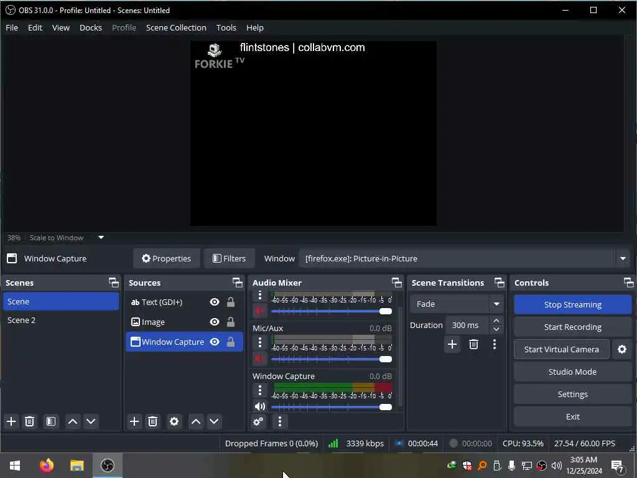Open the View menu
The image size is (637, 478).
(60, 27)
